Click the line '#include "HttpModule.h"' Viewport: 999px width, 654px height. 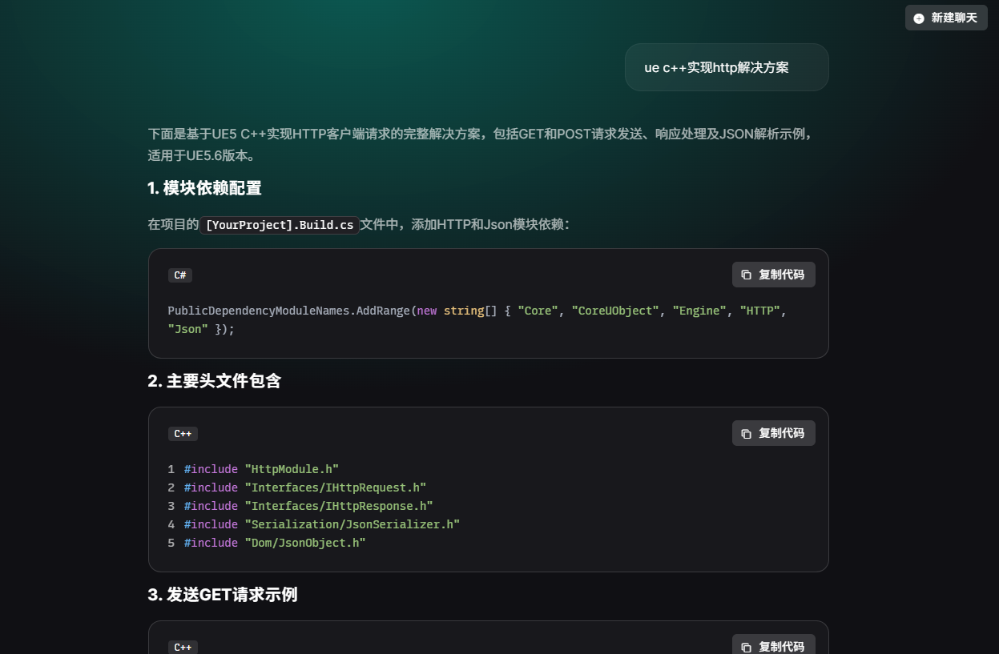(261, 469)
